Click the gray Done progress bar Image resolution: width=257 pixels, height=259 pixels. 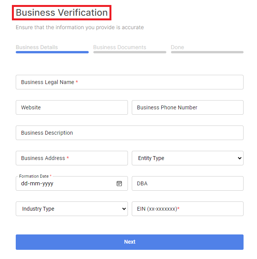click(207, 52)
